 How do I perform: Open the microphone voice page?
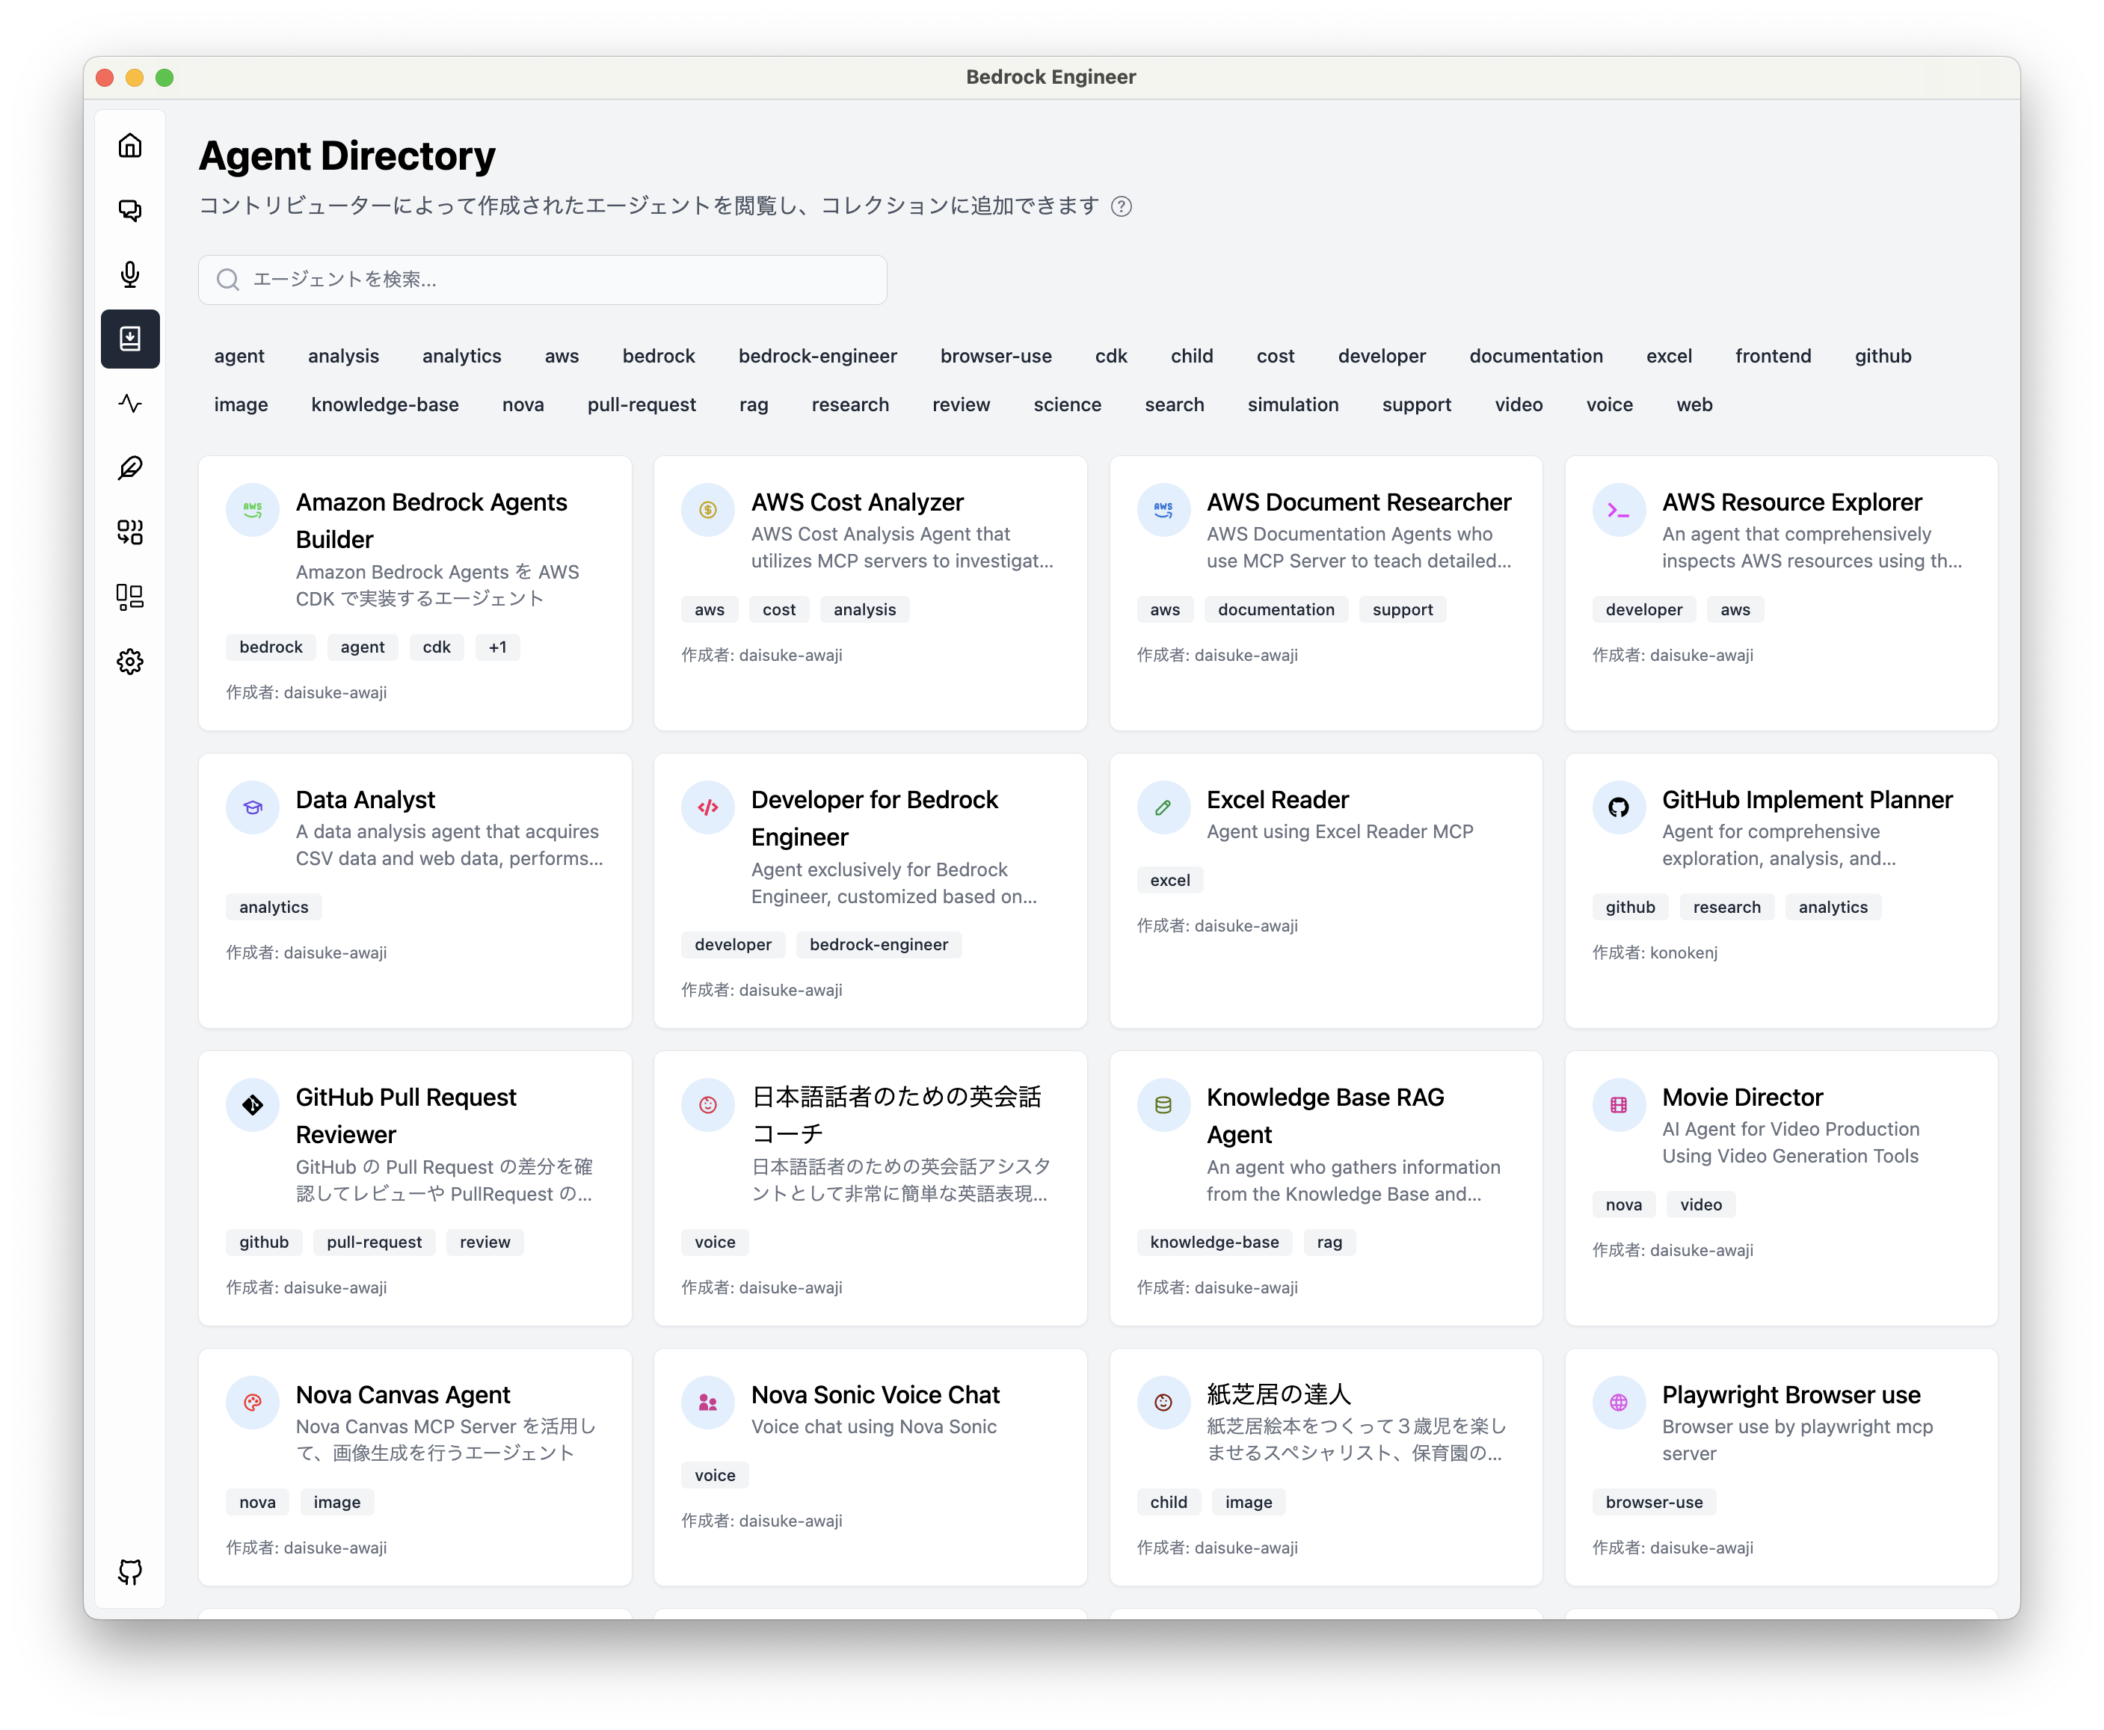[129, 274]
